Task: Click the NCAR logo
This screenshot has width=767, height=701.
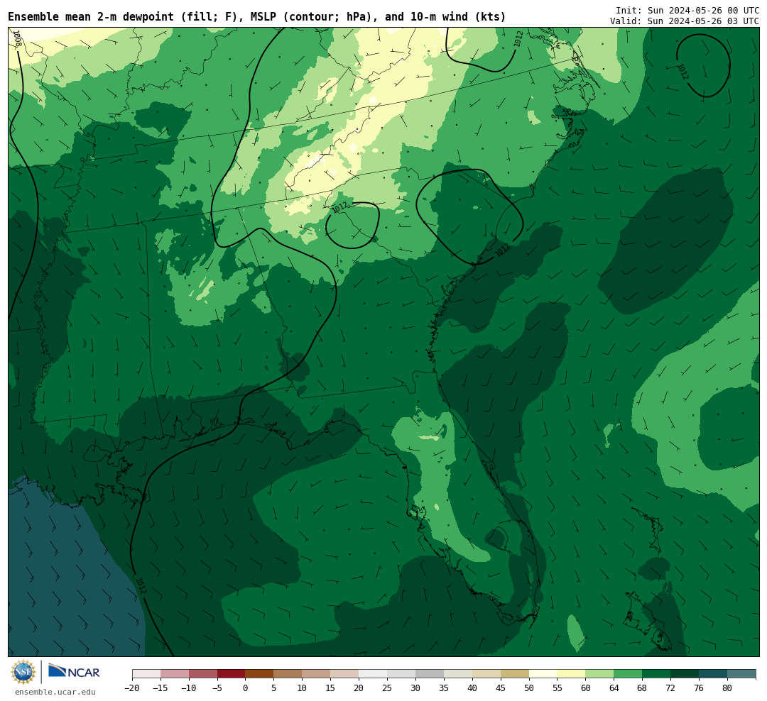Action: pyautogui.click(x=74, y=672)
